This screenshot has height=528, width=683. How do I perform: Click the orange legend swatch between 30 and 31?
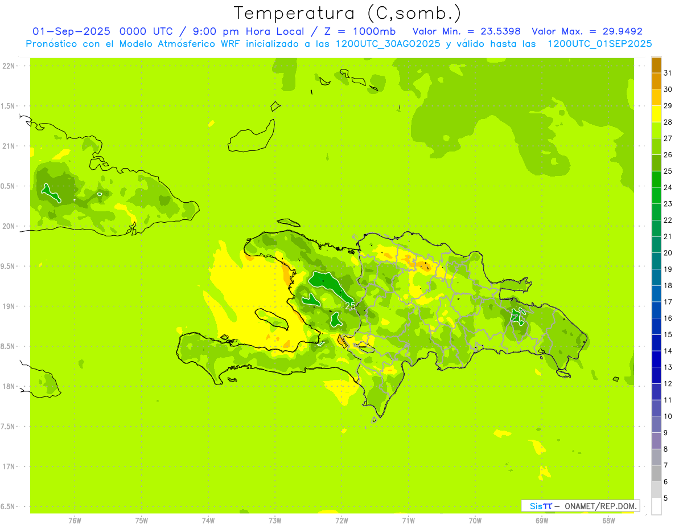[x=656, y=81]
